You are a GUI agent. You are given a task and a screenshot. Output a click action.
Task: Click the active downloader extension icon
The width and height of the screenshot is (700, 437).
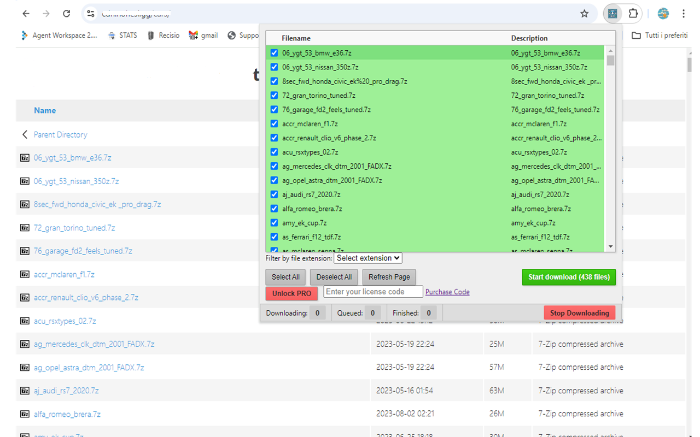[612, 14]
